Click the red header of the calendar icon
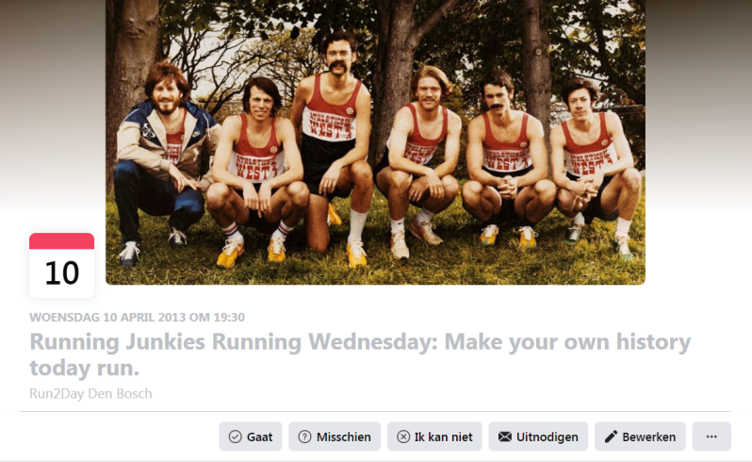The image size is (752, 462). pyautogui.click(x=61, y=240)
